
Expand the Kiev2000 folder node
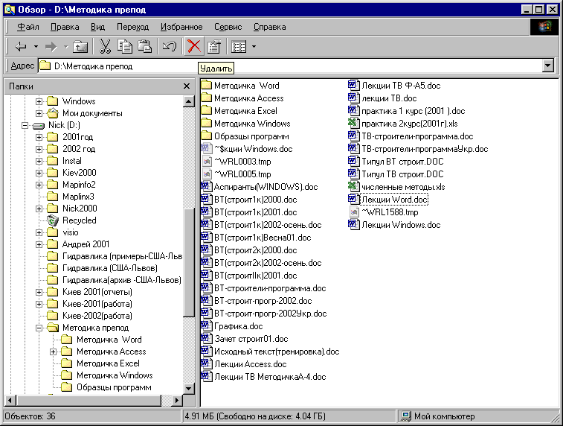coord(39,173)
